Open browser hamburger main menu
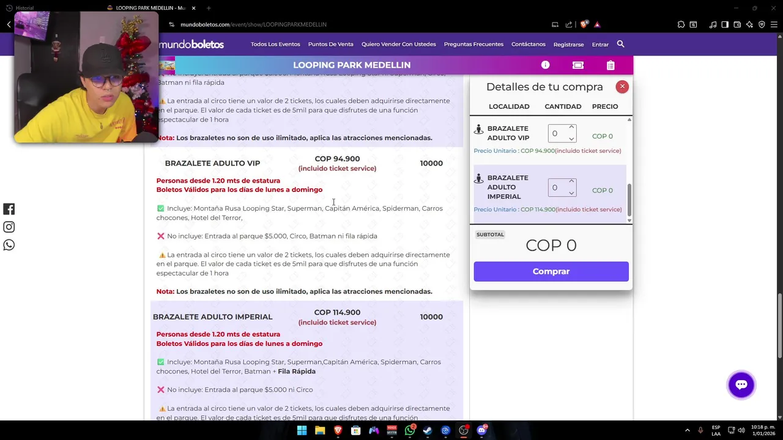783x440 pixels. 774,24
